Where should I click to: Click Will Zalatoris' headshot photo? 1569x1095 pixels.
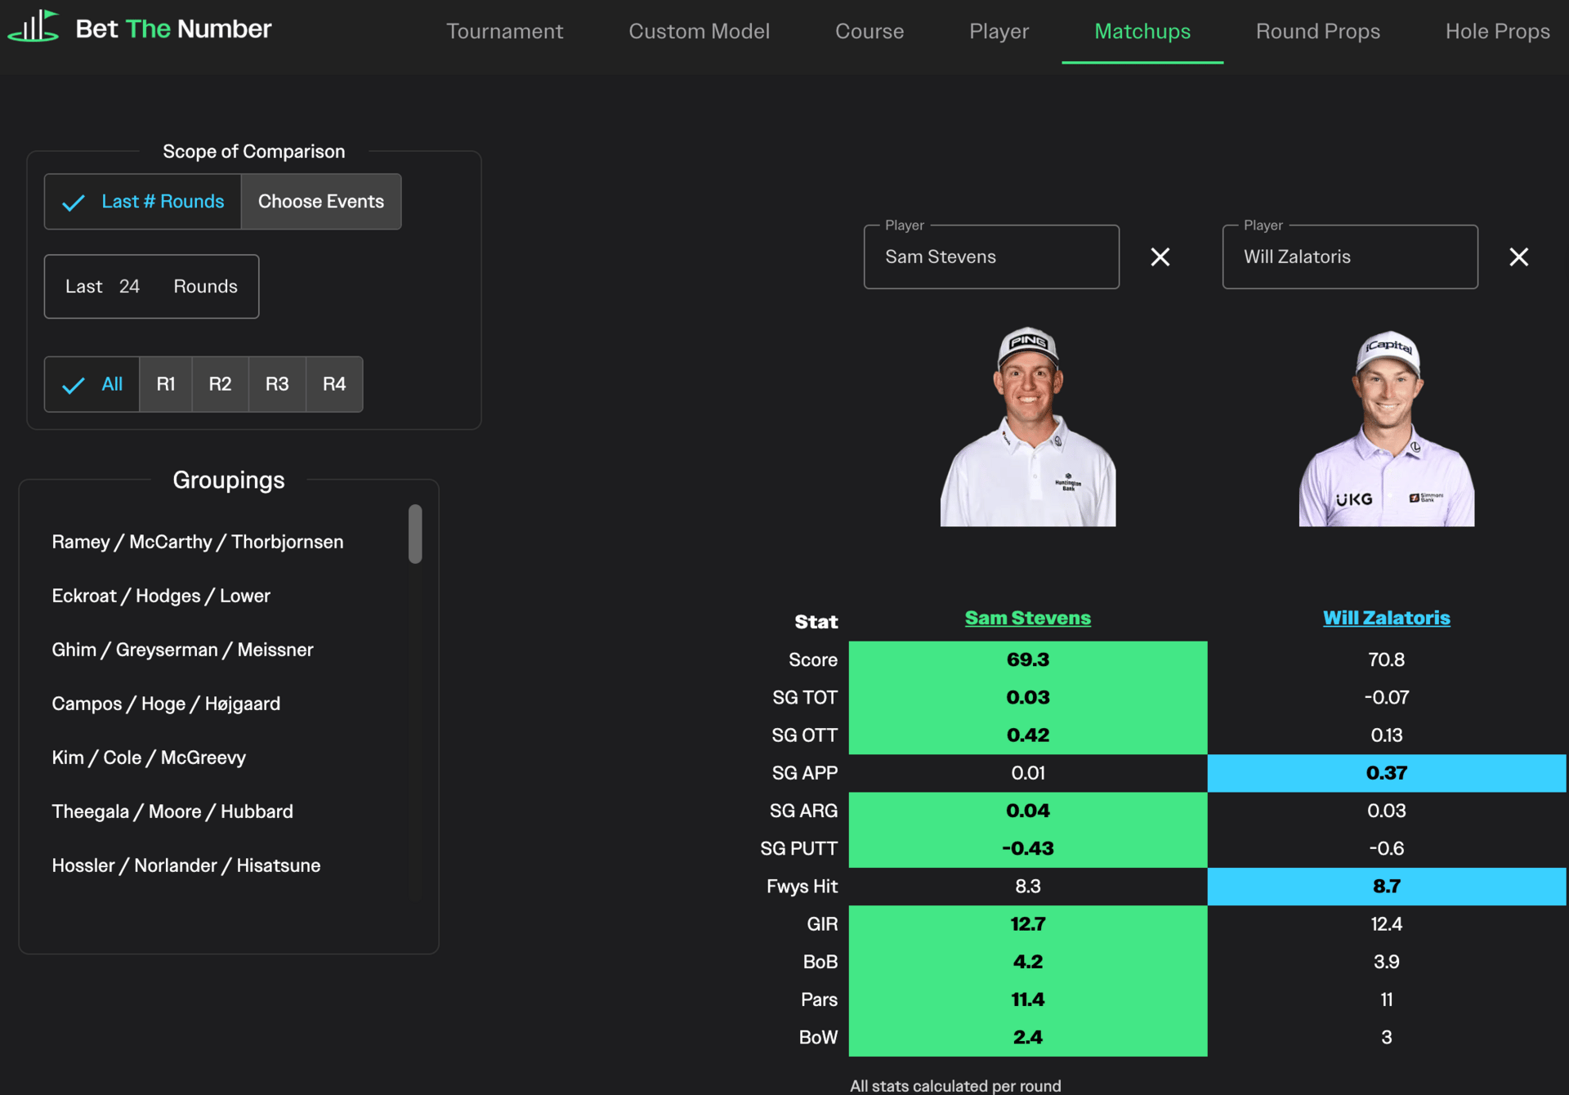[x=1386, y=428]
